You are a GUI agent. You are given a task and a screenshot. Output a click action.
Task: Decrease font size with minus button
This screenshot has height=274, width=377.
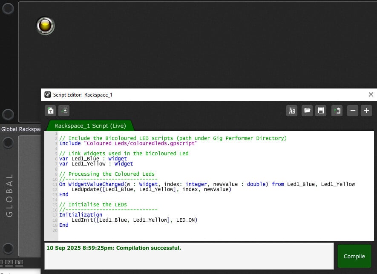click(353, 111)
